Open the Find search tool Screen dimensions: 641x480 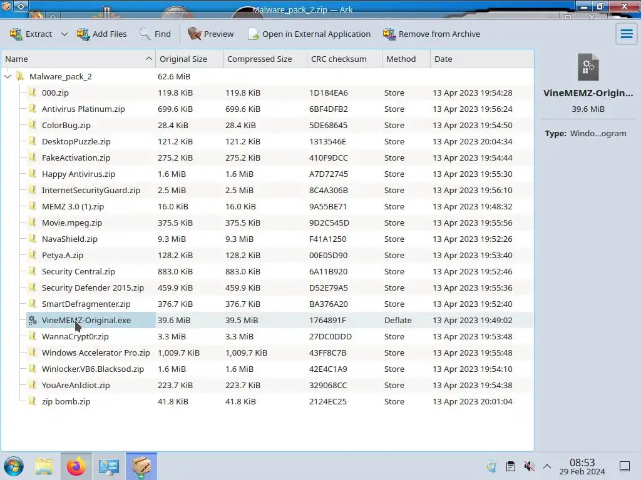click(155, 34)
